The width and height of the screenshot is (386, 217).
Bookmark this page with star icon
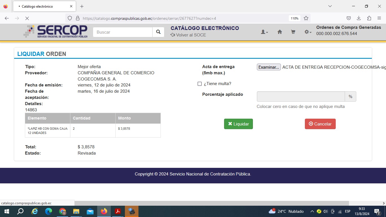[x=306, y=18]
